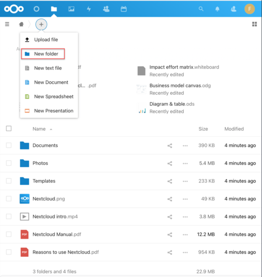The height and width of the screenshot is (277, 262).
Task: Open more actions for Templates
Action: 185,181
